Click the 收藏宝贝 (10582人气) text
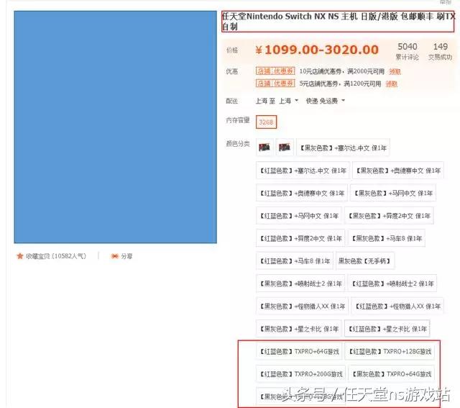 (56, 256)
